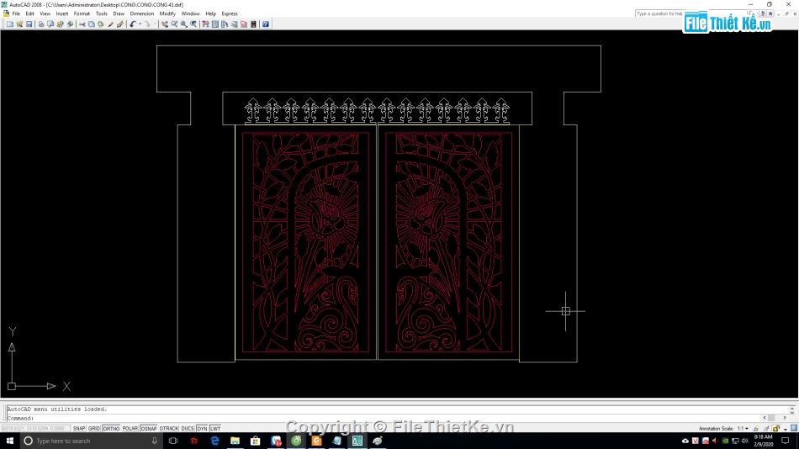Open the Tools menu
Screen dimensions: 799x449
pos(102,13)
